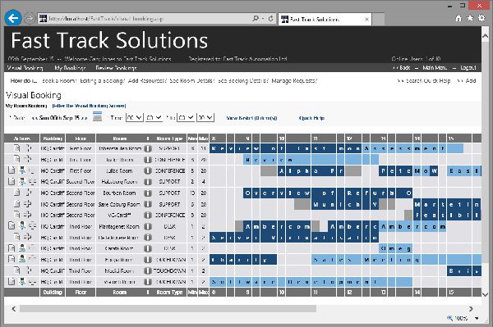Click the person icon in the Plantagenet Room row
The height and width of the screenshot is (327, 493).
22,225
